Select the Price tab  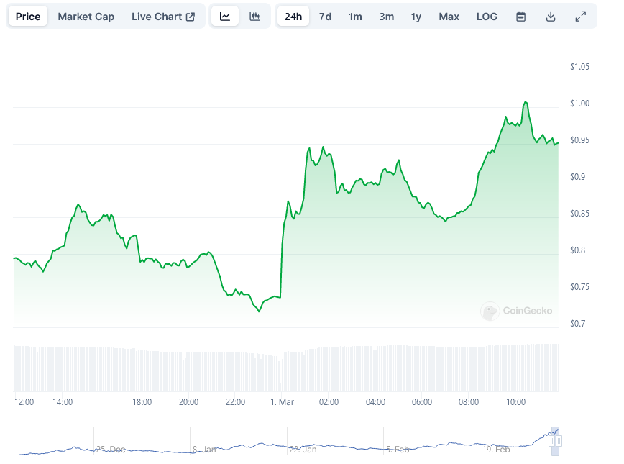[x=28, y=17]
